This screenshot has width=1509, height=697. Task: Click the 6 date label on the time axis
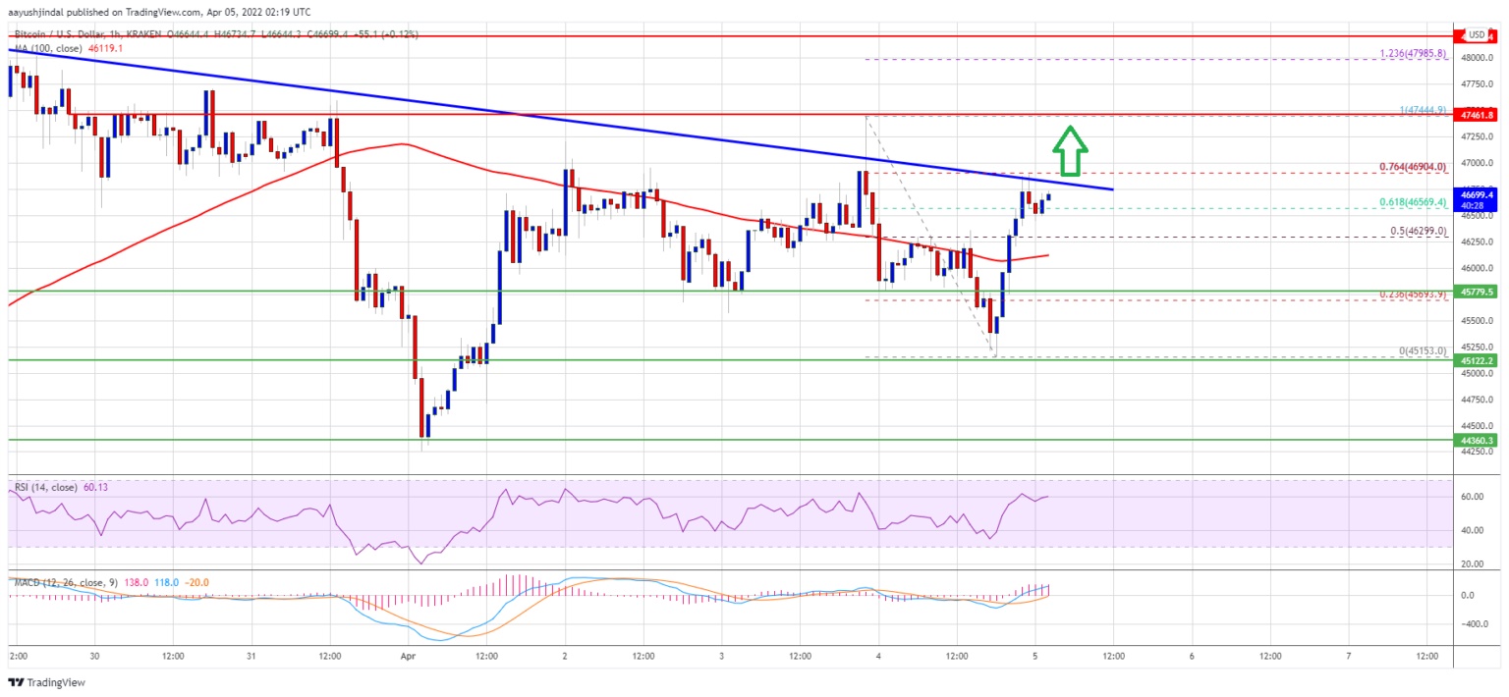(1192, 654)
